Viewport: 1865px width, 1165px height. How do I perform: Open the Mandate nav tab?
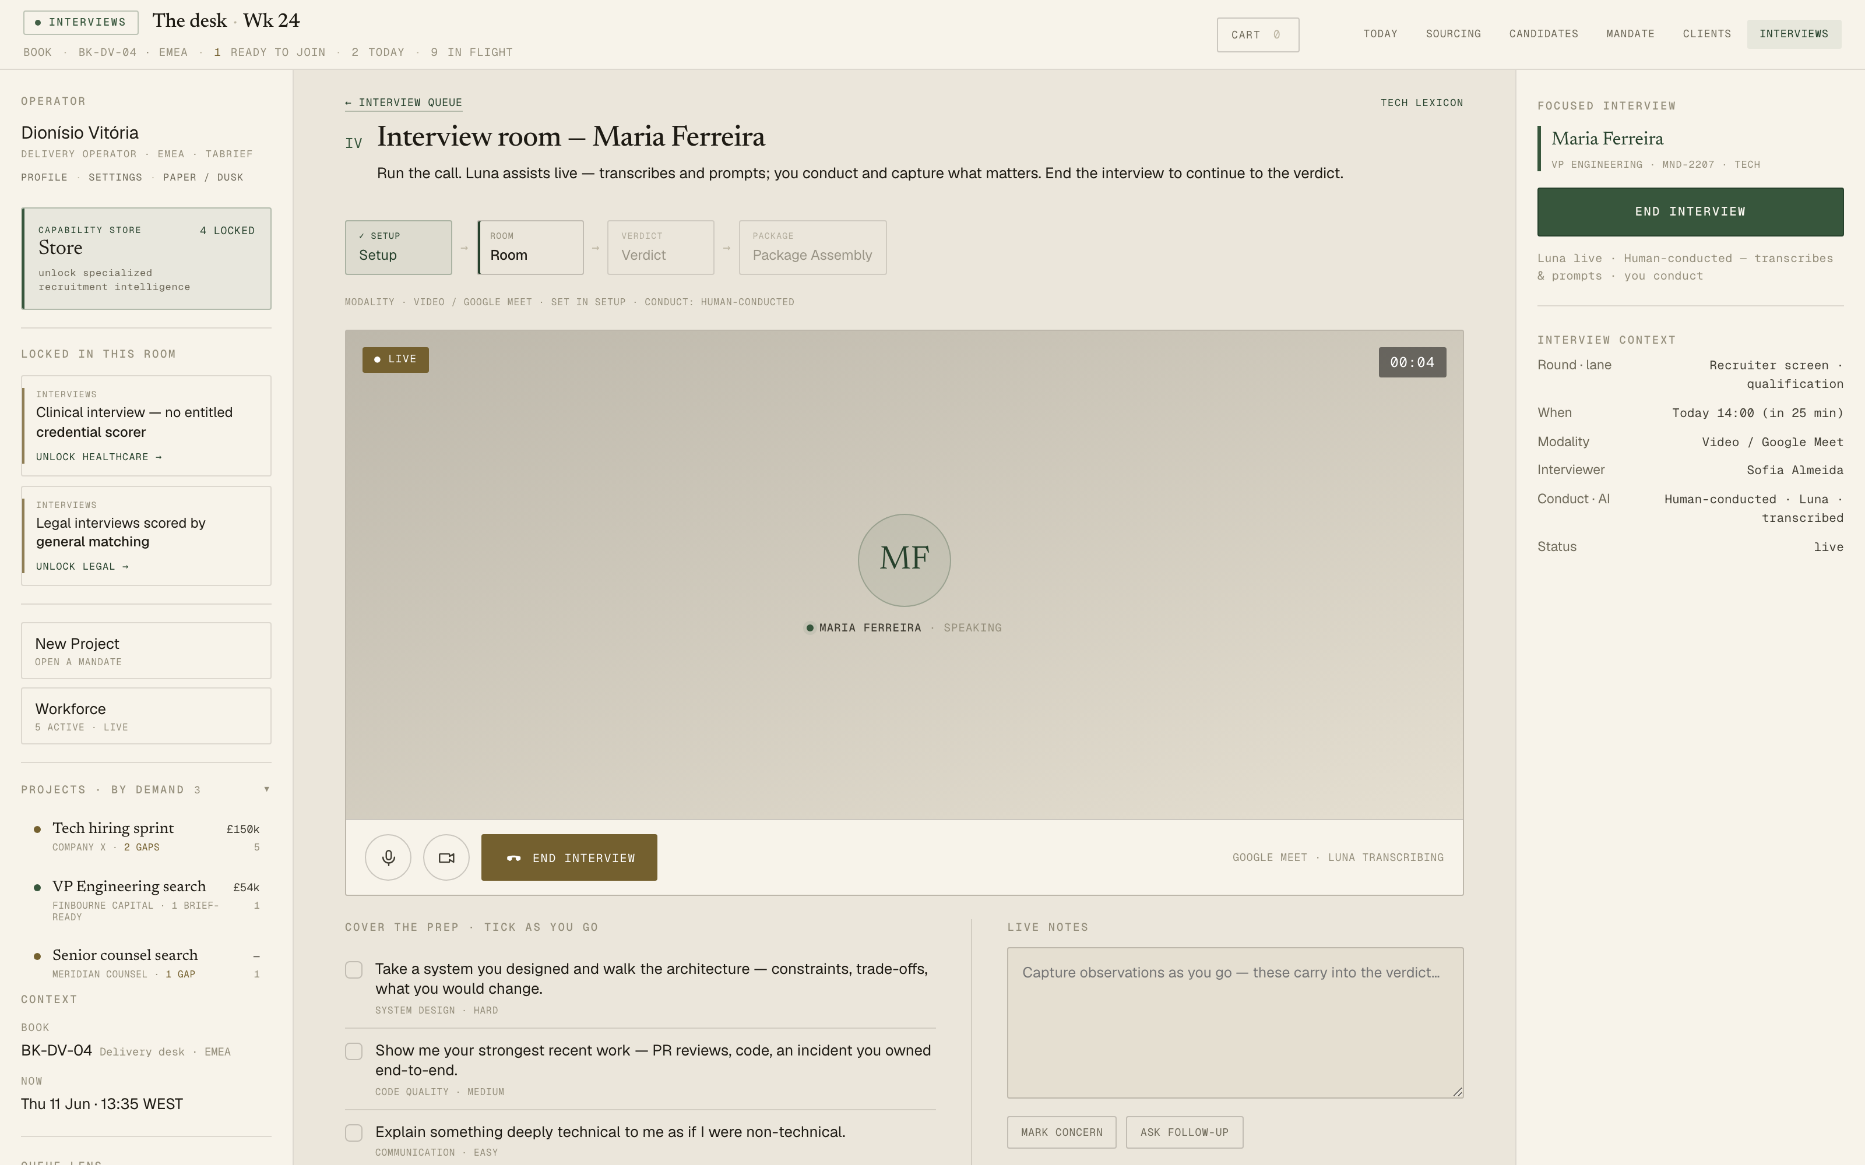(1631, 34)
